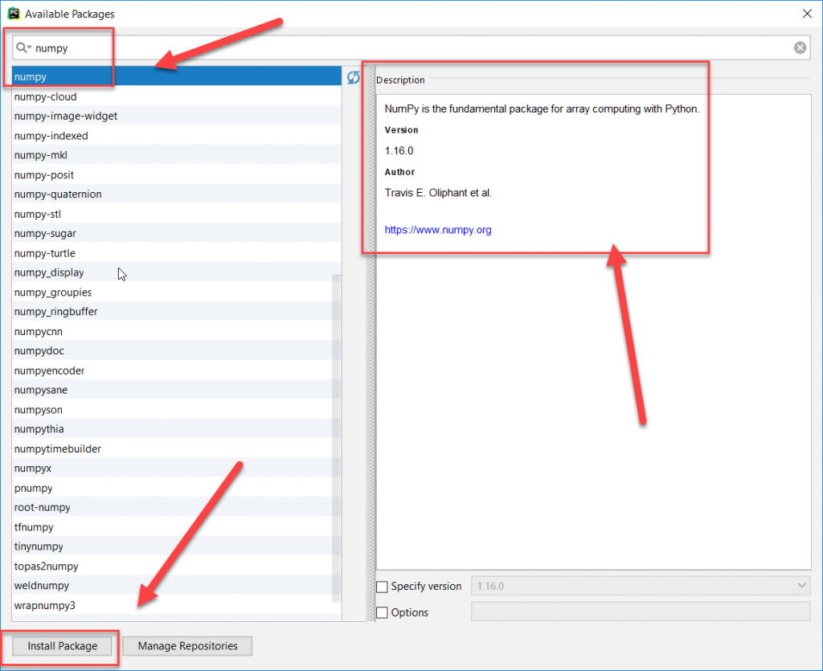Select numpy_ringbuffer package

coord(177,312)
